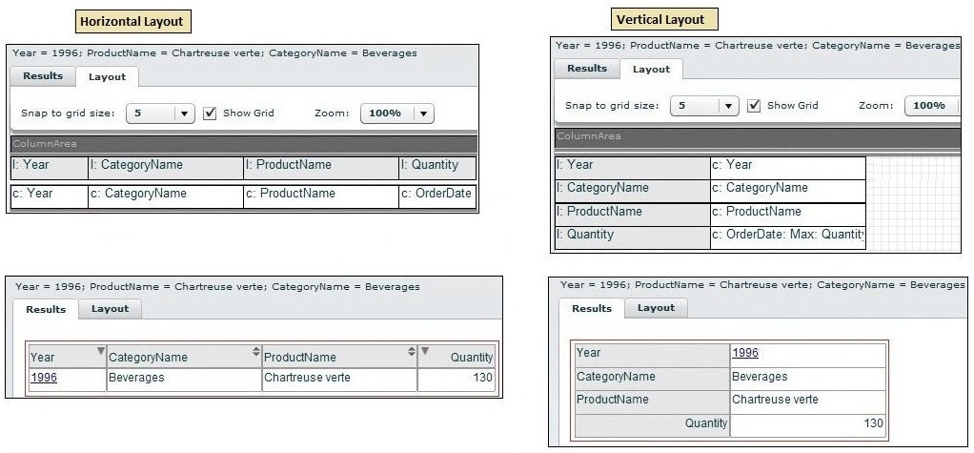
Task: Select the 'l: CategoryName' label cell in Vertical Layout
Action: click(632, 188)
